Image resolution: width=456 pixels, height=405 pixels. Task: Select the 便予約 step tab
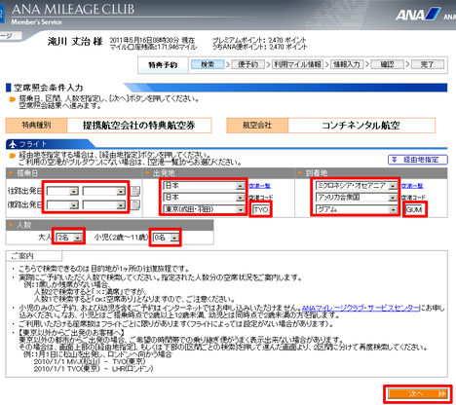[248, 64]
